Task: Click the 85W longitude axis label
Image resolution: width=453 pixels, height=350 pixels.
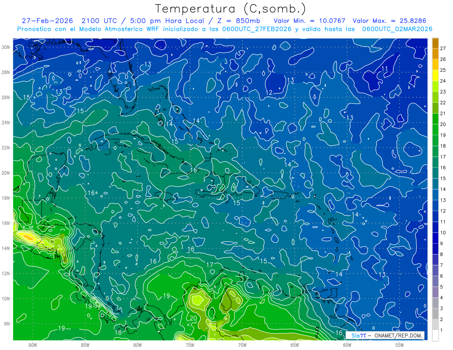Action: pos(85,345)
